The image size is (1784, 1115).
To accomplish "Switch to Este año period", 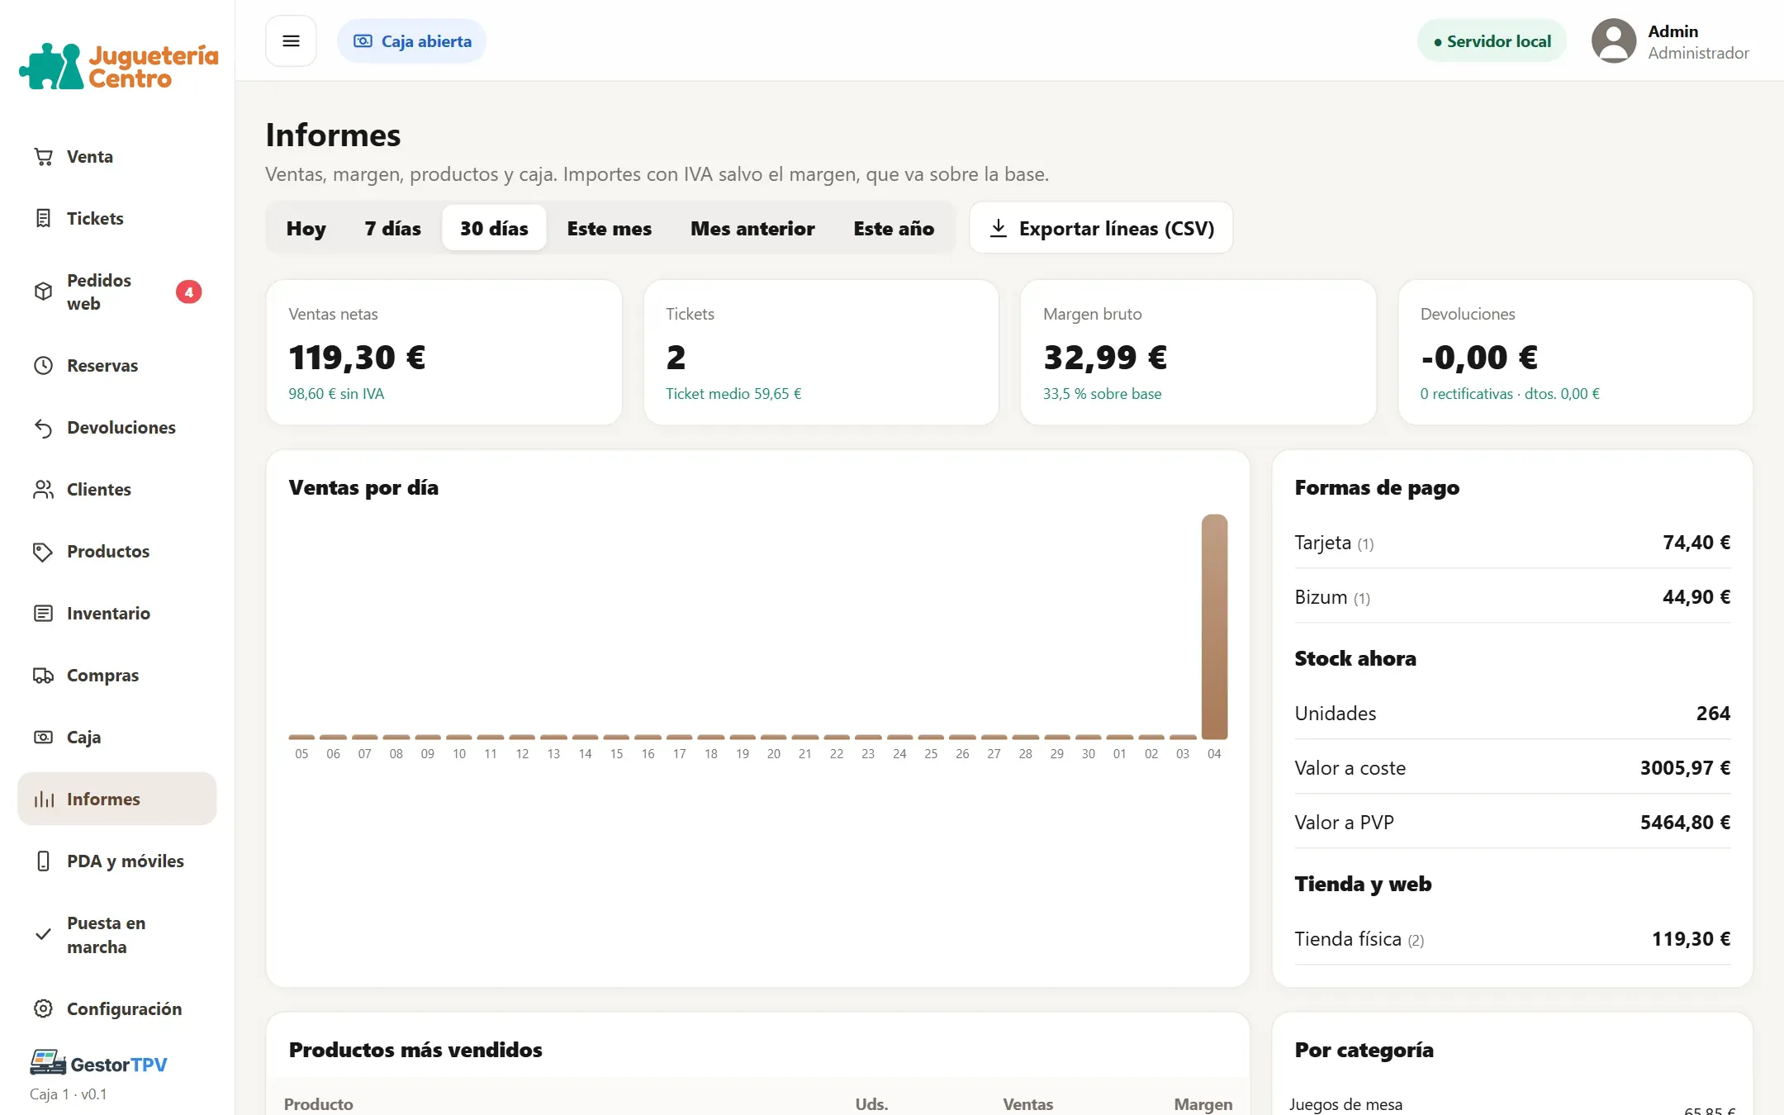I will (894, 228).
